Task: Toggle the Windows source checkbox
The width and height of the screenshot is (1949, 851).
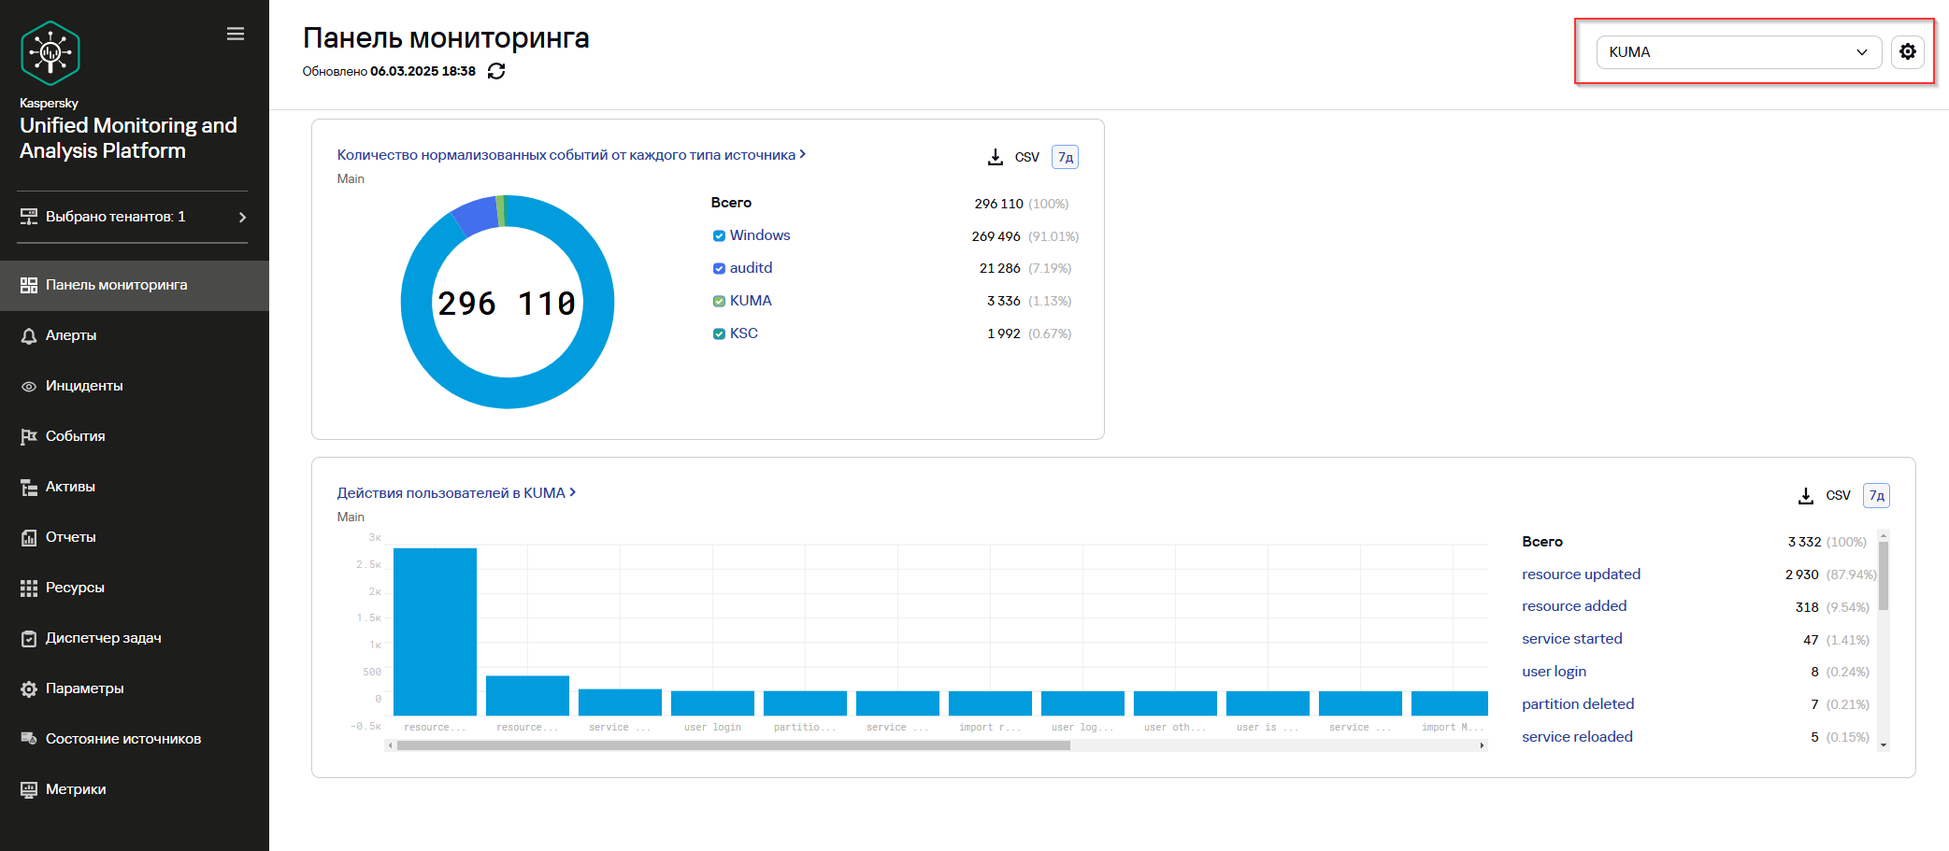Action: click(719, 236)
